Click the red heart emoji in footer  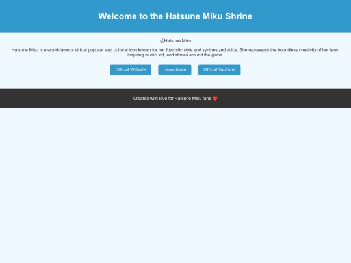click(215, 99)
